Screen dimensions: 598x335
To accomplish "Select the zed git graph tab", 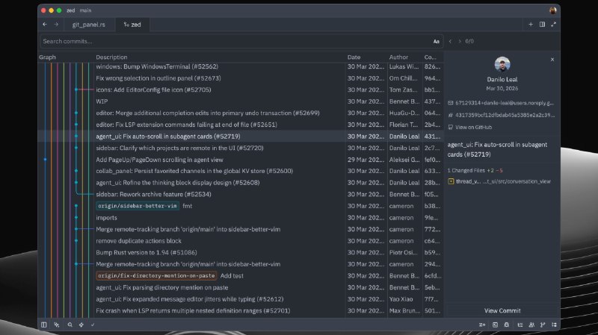I will [132, 25].
